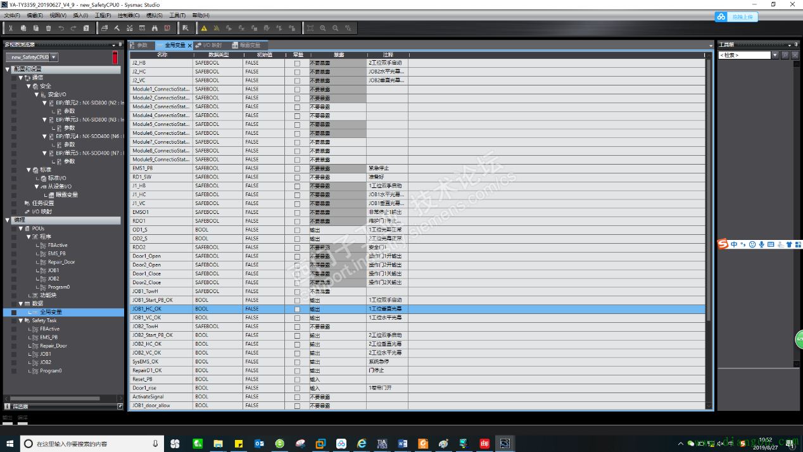The width and height of the screenshot is (803, 452).
Task: Click the red controller status indicator
Action: tap(115, 58)
